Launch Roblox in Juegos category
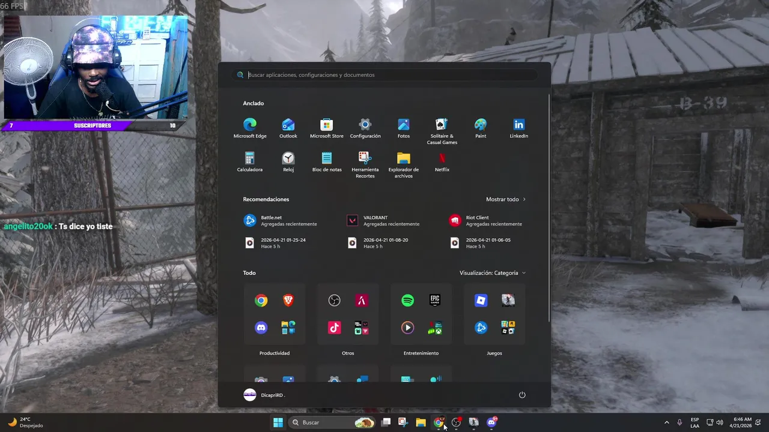This screenshot has height=432, width=769. click(x=481, y=301)
